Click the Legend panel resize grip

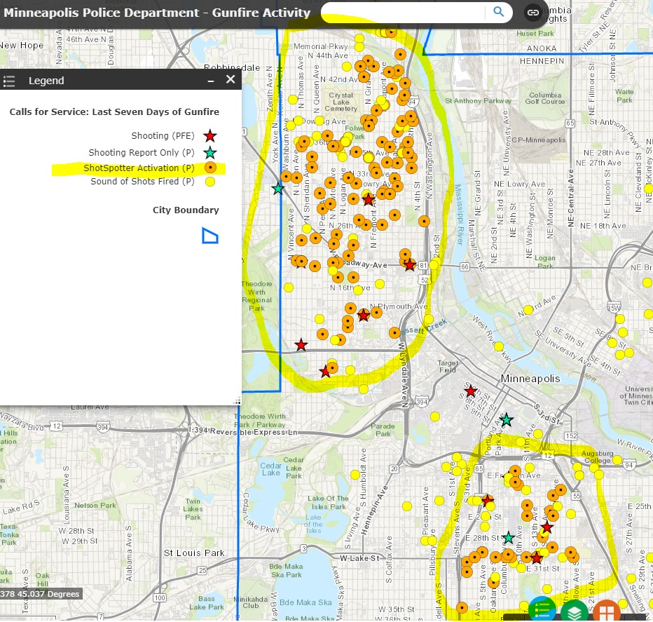(237, 402)
